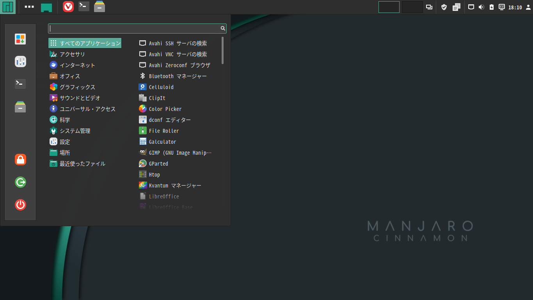This screenshot has height=300, width=533.
Task: Select the アクセサリ category
Action: (85, 54)
